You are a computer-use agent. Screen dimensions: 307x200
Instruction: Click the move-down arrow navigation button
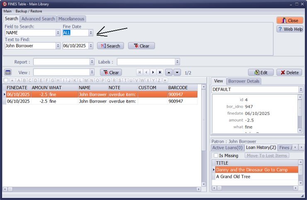(178, 72)
